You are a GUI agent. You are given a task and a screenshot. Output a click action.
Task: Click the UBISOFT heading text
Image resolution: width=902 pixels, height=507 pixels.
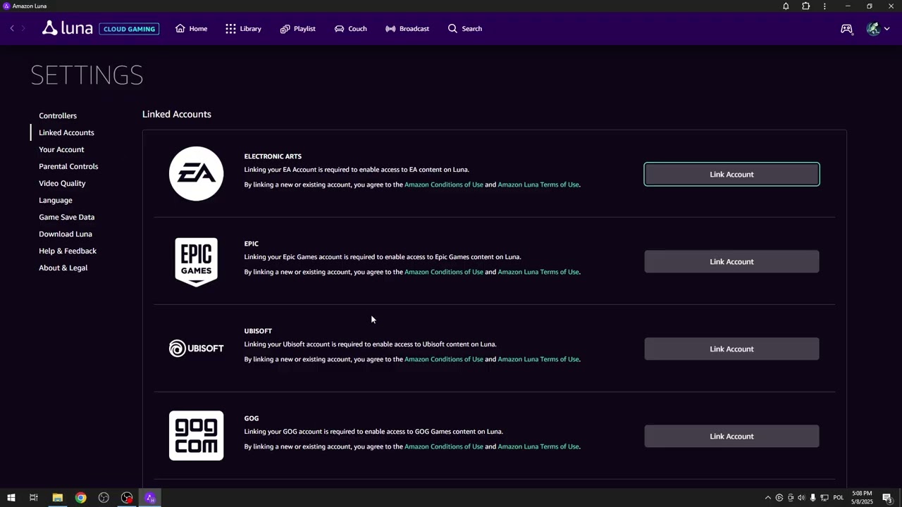(x=258, y=331)
